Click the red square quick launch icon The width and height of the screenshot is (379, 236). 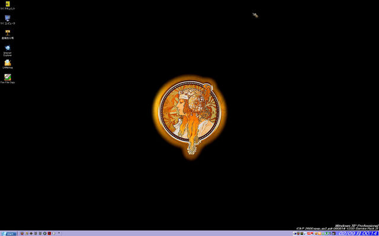[x=49, y=234]
